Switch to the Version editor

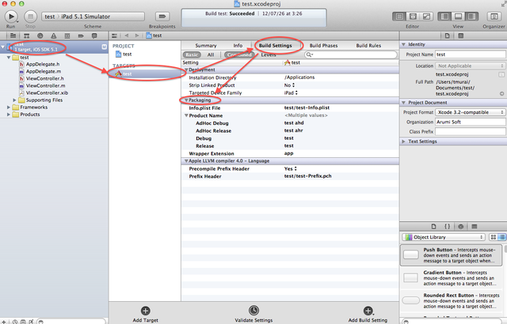click(x=426, y=16)
